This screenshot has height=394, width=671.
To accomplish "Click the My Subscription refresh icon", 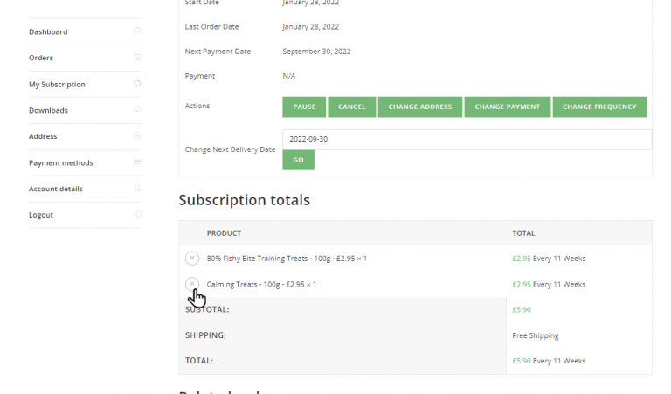I will [x=137, y=84].
